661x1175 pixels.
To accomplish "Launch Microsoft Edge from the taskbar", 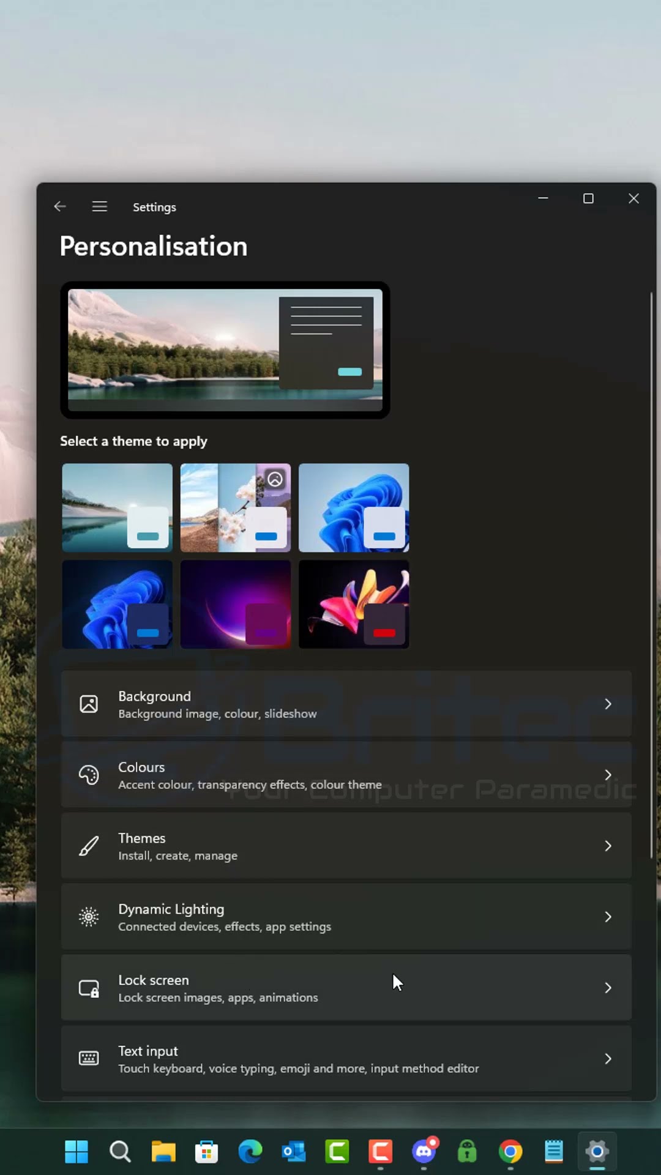I will [x=250, y=1152].
